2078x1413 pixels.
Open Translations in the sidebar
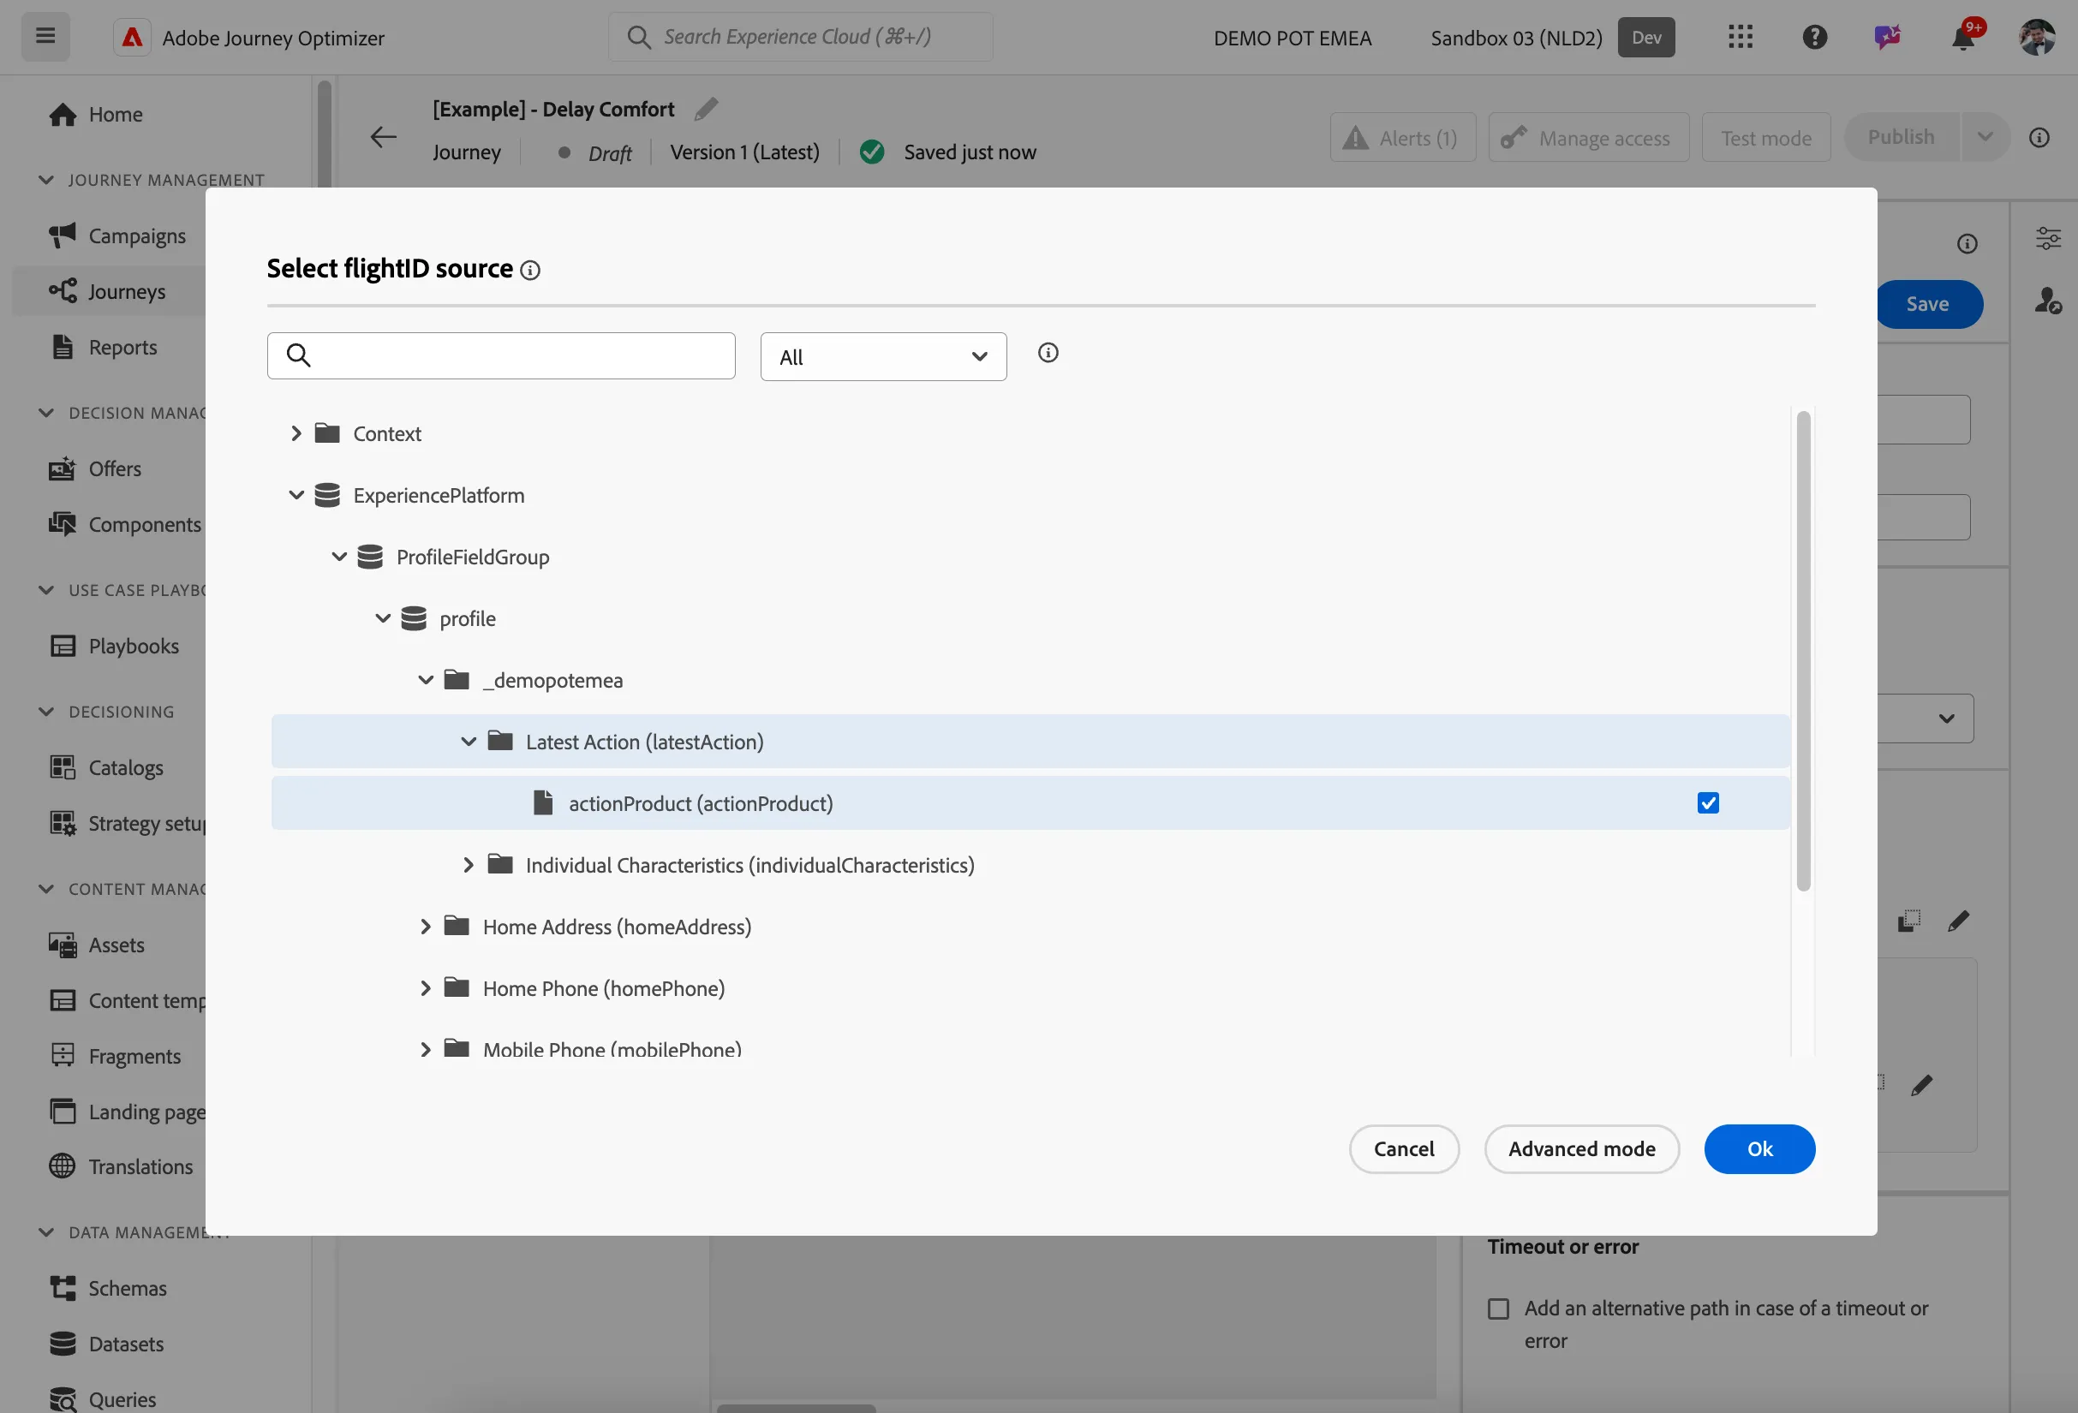click(140, 1167)
